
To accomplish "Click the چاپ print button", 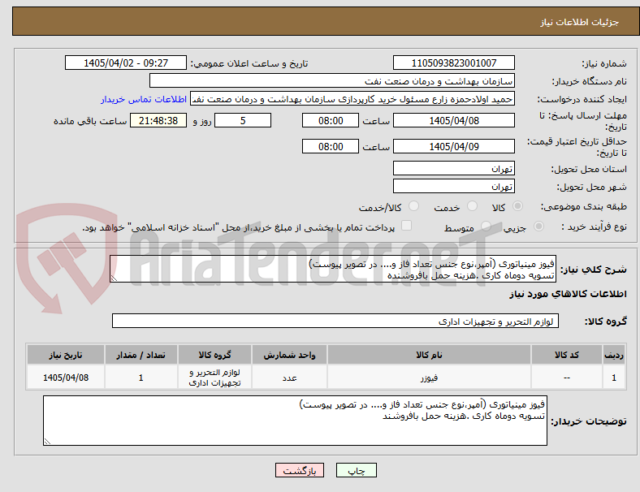I will click(357, 470).
